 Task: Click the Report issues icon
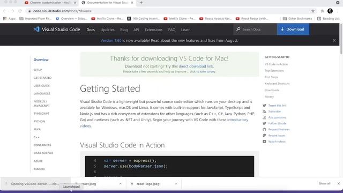coord(264,136)
